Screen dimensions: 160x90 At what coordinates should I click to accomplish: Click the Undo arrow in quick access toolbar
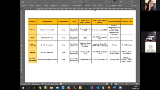[x=27, y=2]
